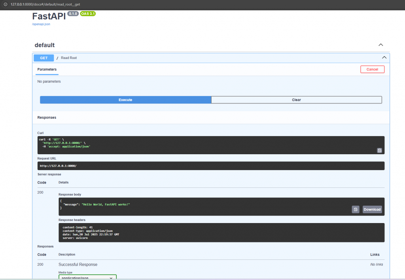Cancel the try-it-out mode
This screenshot has width=405, height=280.
372,69
